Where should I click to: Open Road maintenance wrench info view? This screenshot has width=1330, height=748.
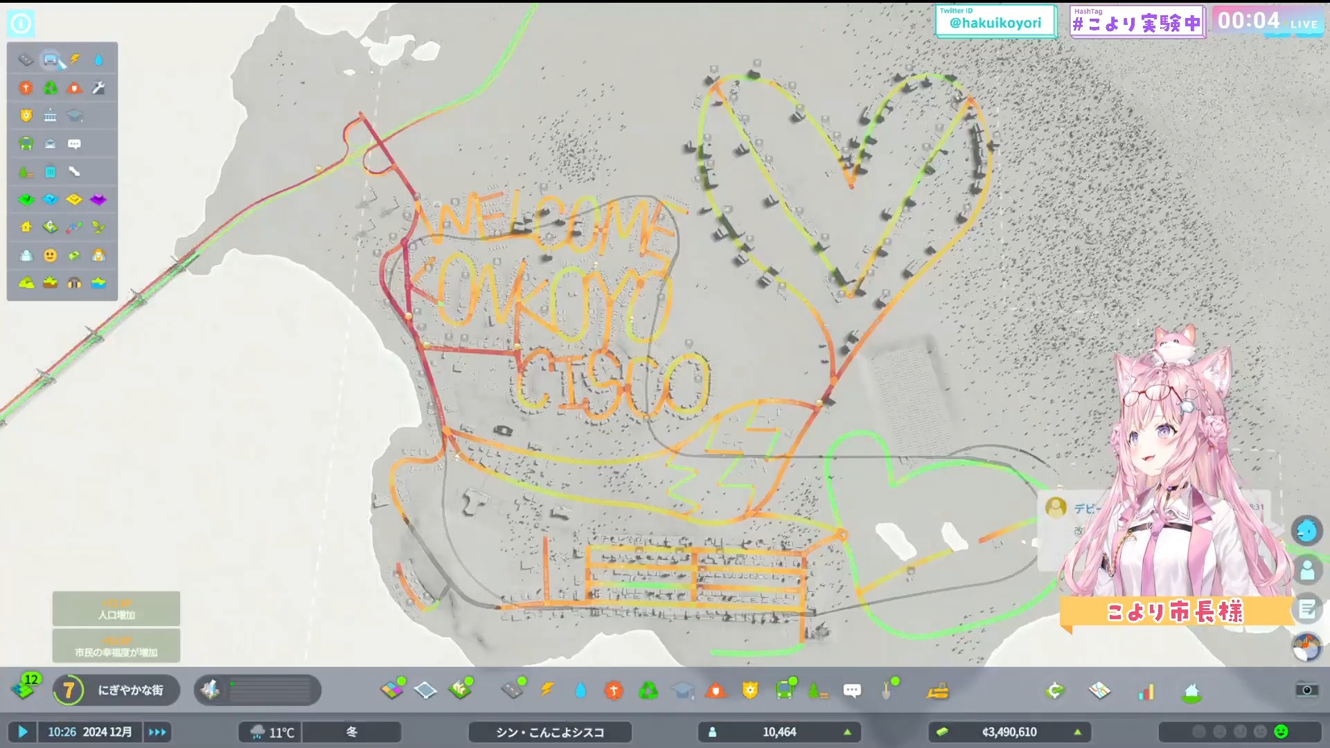[98, 88]
